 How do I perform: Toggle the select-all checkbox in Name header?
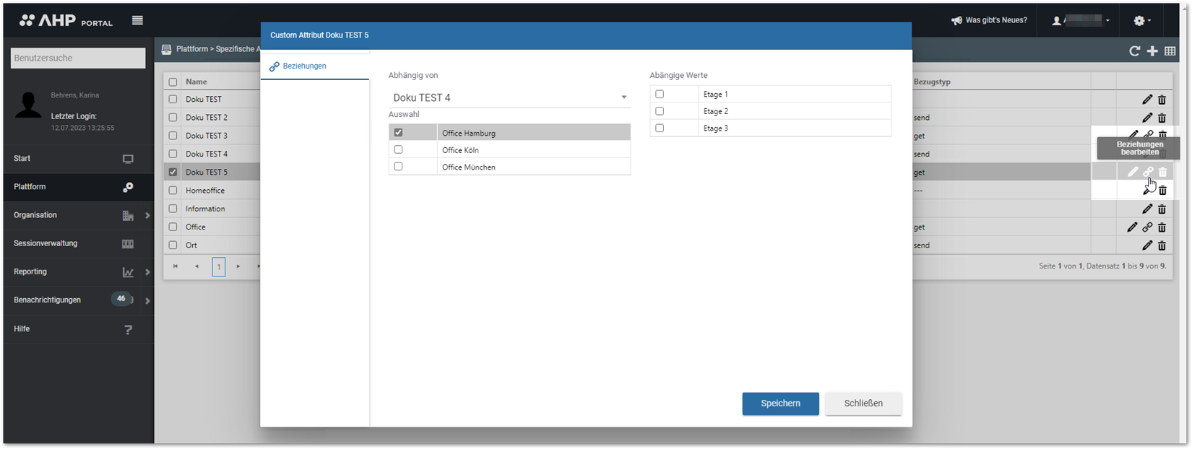click(173, 82)
